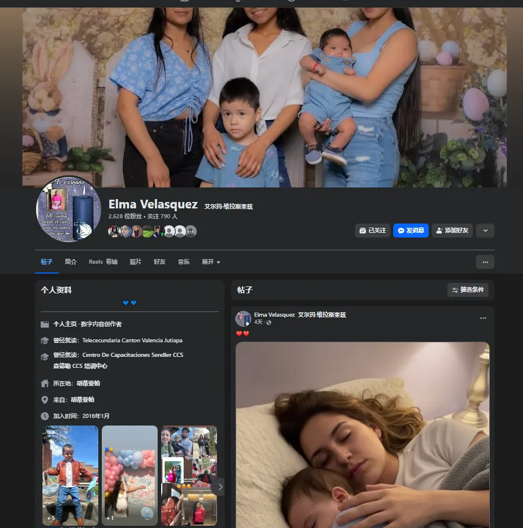Click the house icon beside 所在地

45,383
